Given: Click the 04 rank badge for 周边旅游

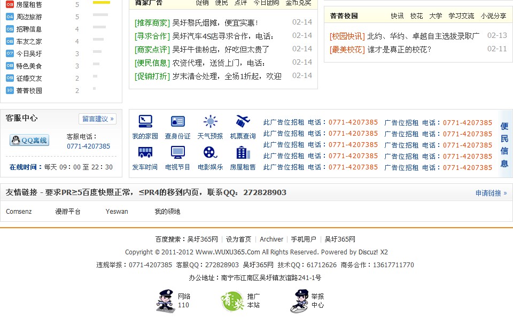Looking at the screenshot, I should [10, 17].
